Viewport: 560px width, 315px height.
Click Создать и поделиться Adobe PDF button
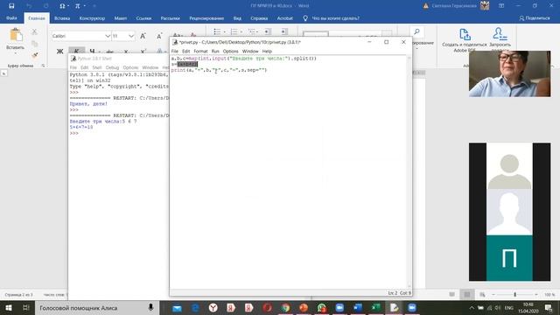[x=465, y=40]
